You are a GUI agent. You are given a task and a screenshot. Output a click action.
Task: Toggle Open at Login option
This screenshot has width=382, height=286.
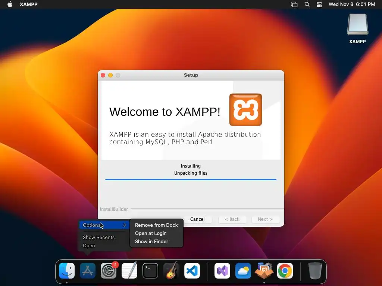(x=151, y=233)
